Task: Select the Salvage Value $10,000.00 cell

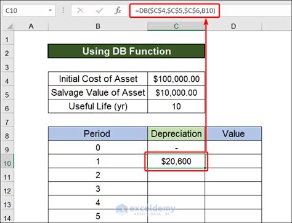Action: coord(176,93)
